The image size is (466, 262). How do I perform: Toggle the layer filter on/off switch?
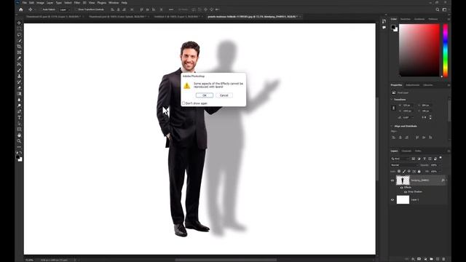point(441,158)
